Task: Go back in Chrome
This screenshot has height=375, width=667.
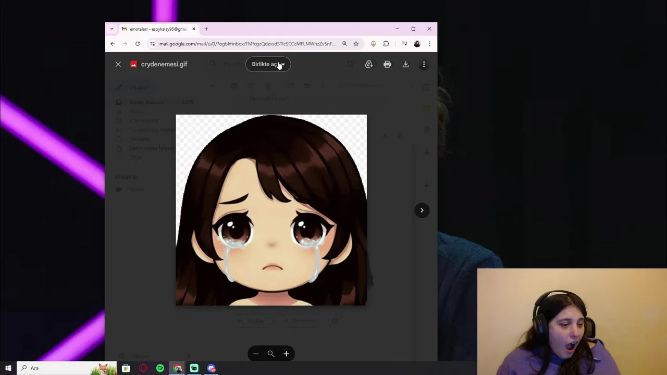Action: click(x=113, y=44)
